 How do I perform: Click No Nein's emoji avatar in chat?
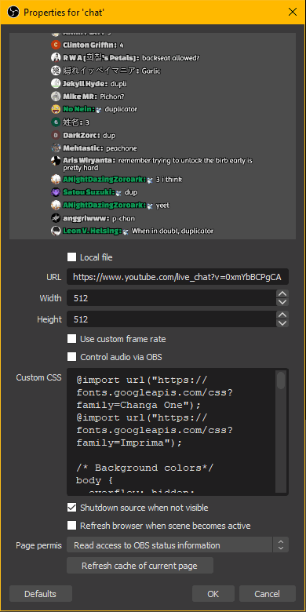[56, 109]
